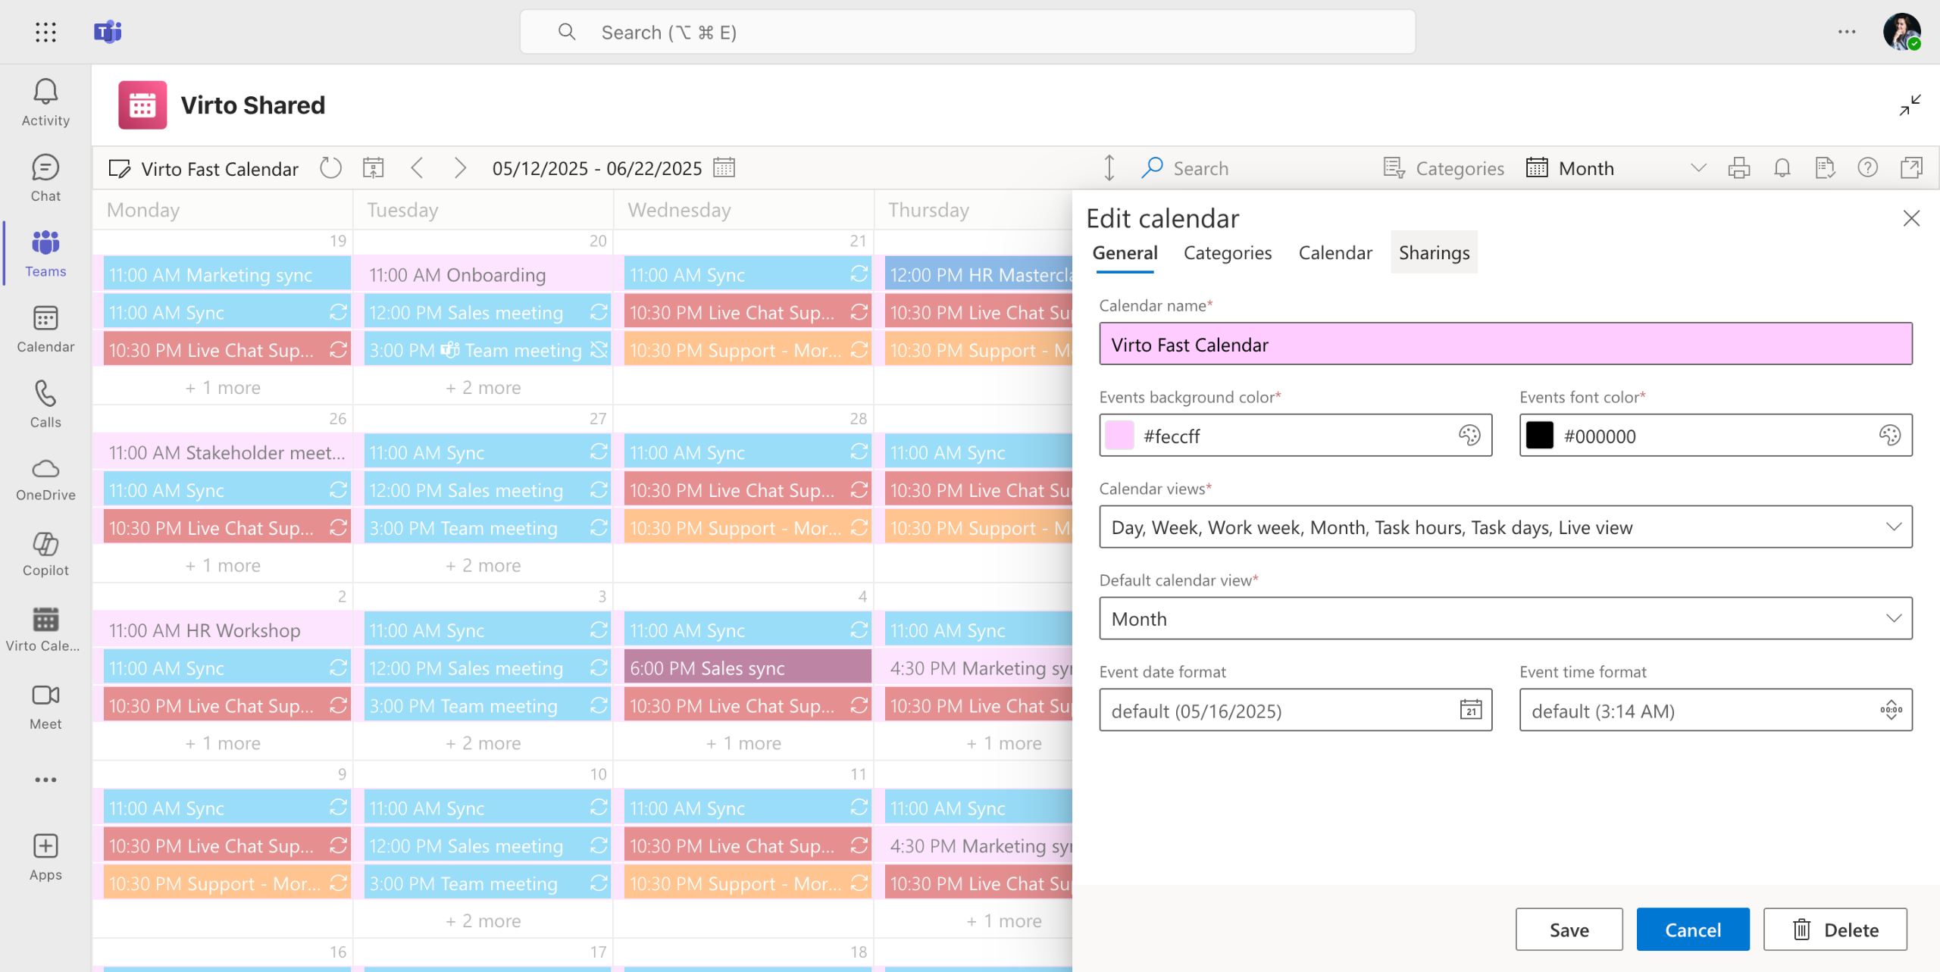Open Copilot in the sidebar
The width and height of the screenshot is (1940, 972).
[x=45, y=553]
